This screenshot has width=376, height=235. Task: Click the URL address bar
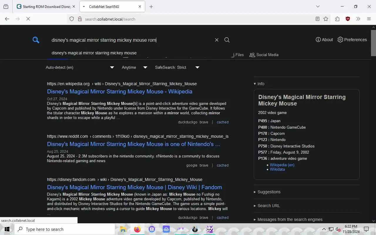194,19
